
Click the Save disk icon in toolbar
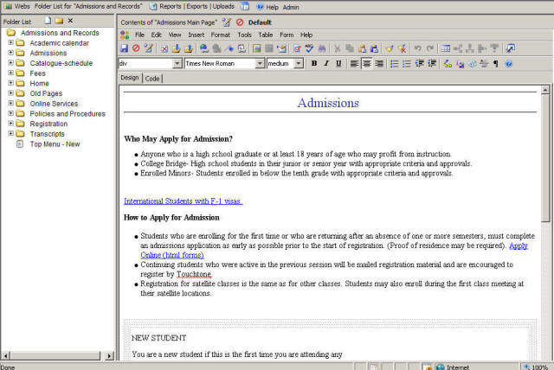pyautogui.click(x=124, y=48)
